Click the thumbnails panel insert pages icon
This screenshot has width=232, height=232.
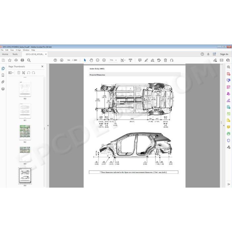click(24, 73)
